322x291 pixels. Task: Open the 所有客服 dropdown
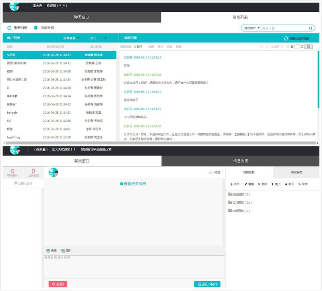coord(71,38)
